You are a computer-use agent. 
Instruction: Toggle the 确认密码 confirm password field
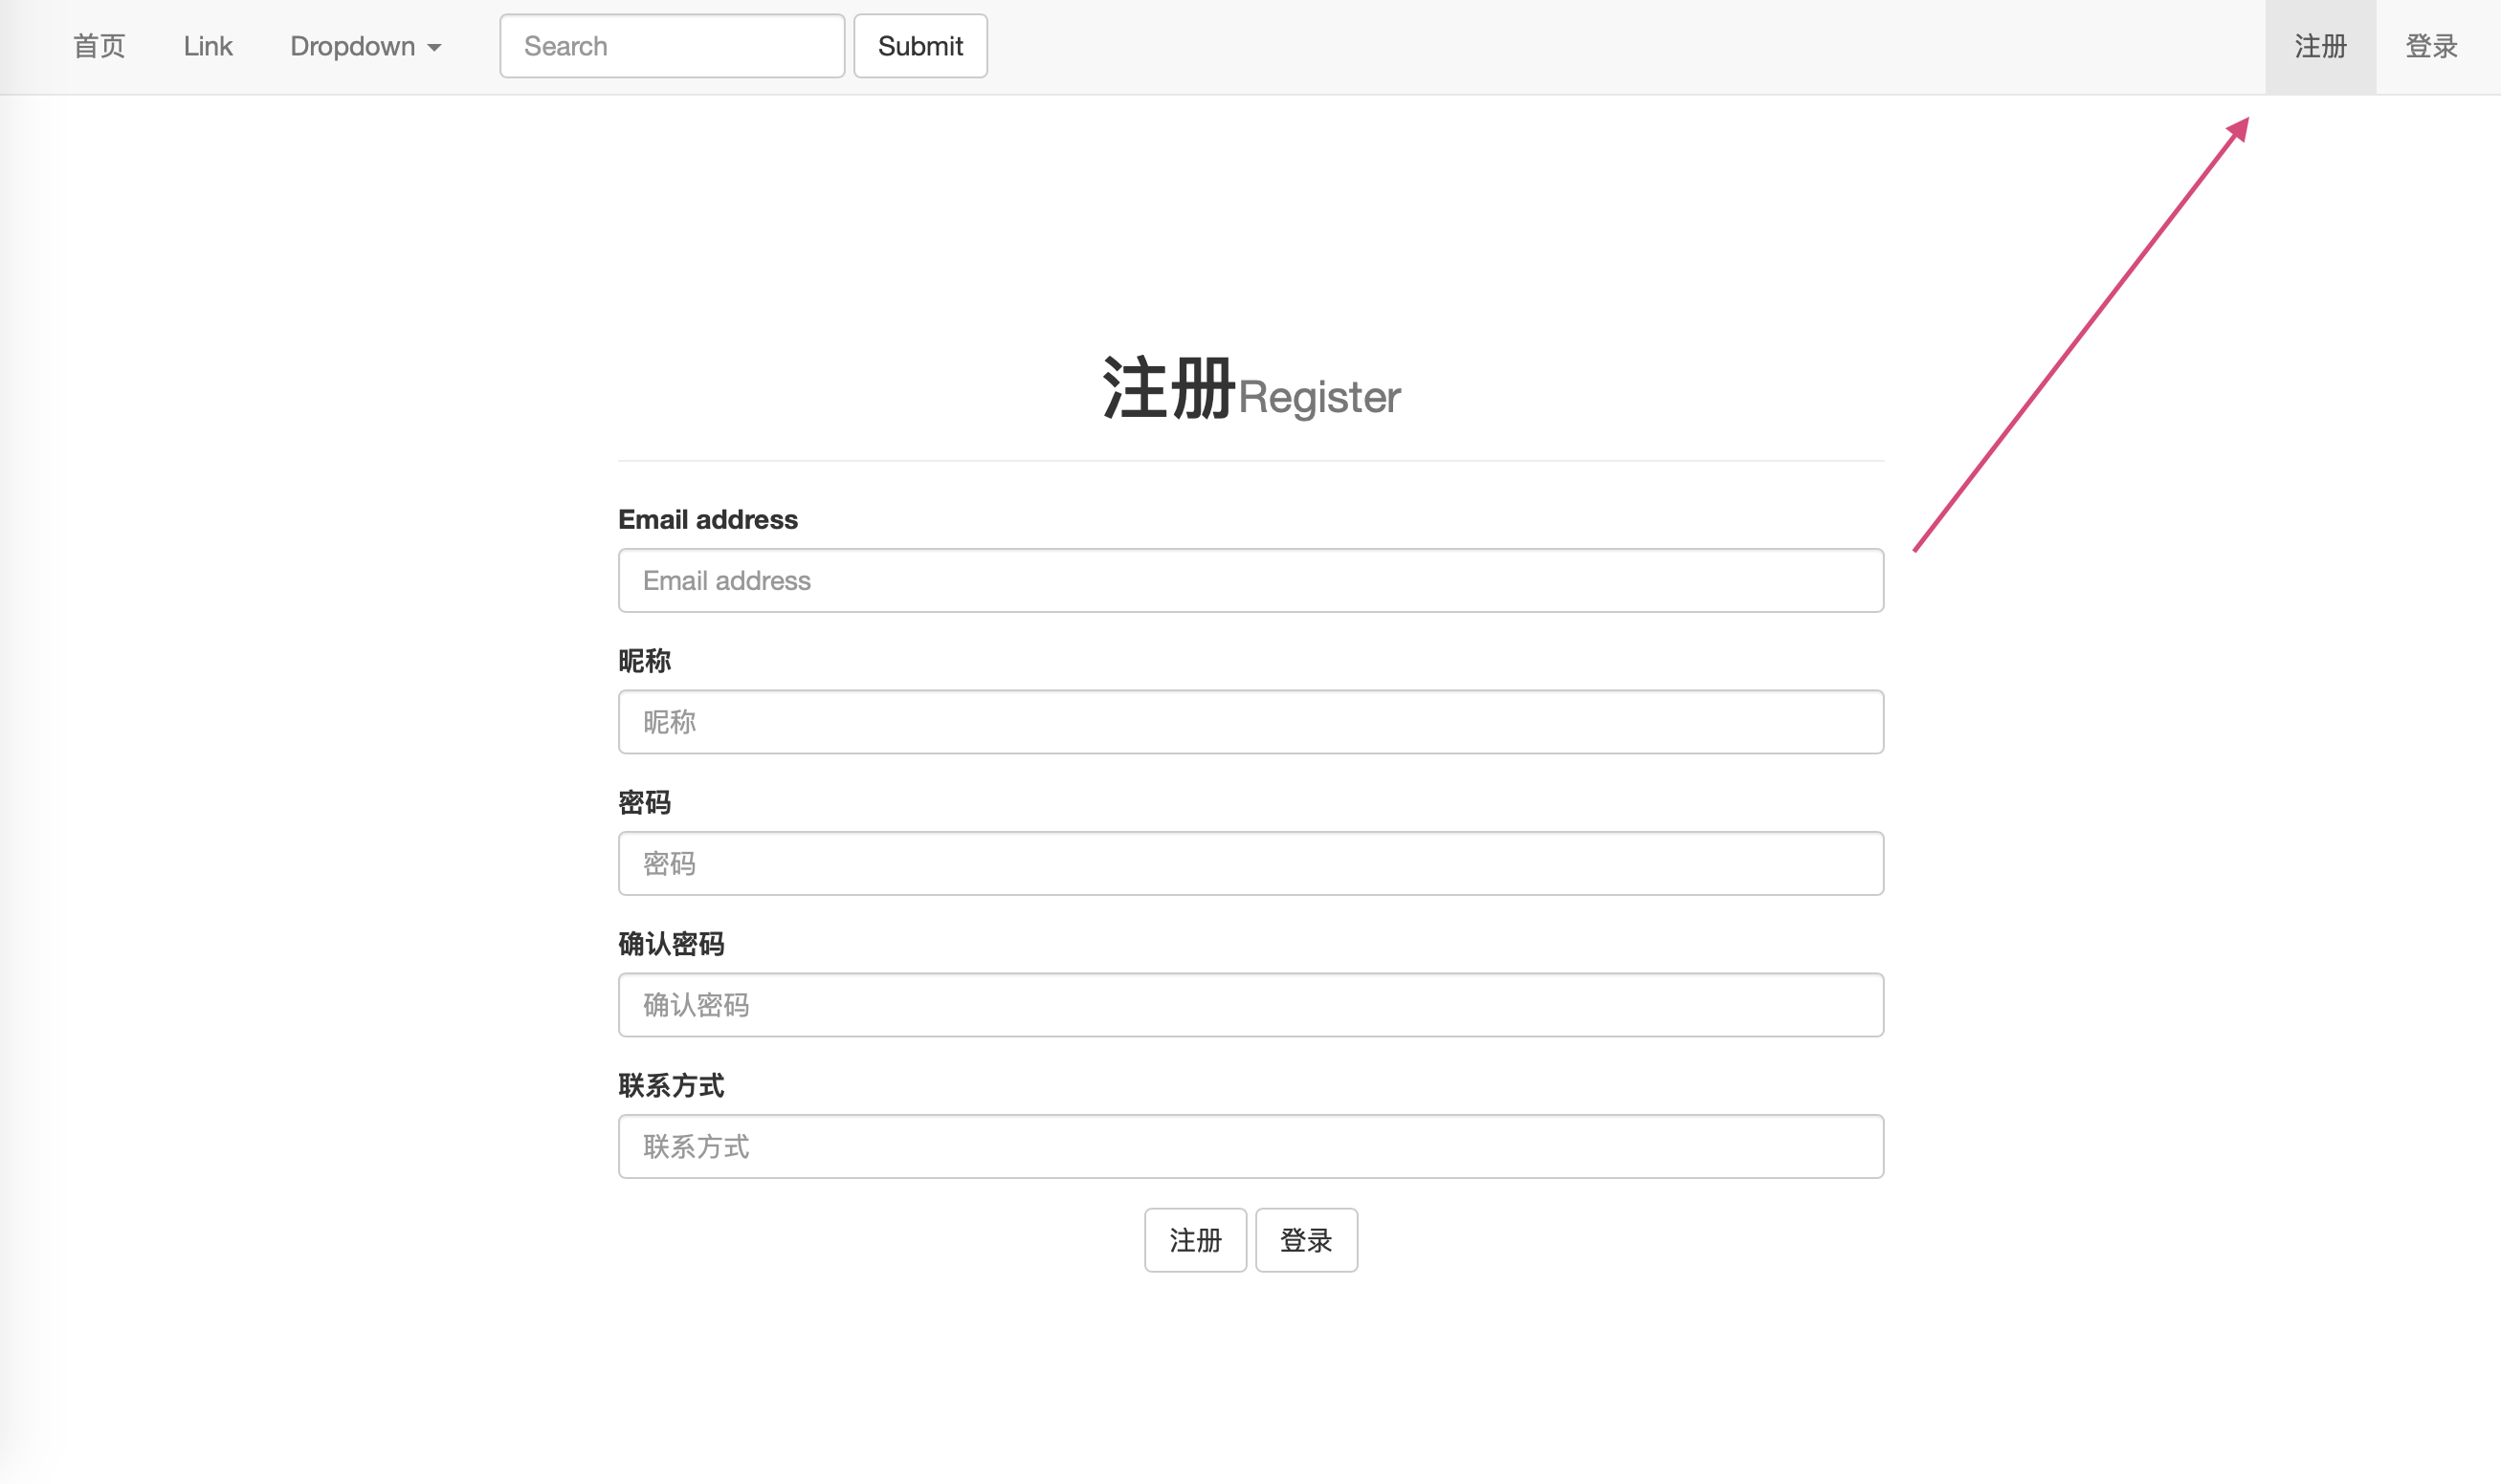click(1251, 1005)
